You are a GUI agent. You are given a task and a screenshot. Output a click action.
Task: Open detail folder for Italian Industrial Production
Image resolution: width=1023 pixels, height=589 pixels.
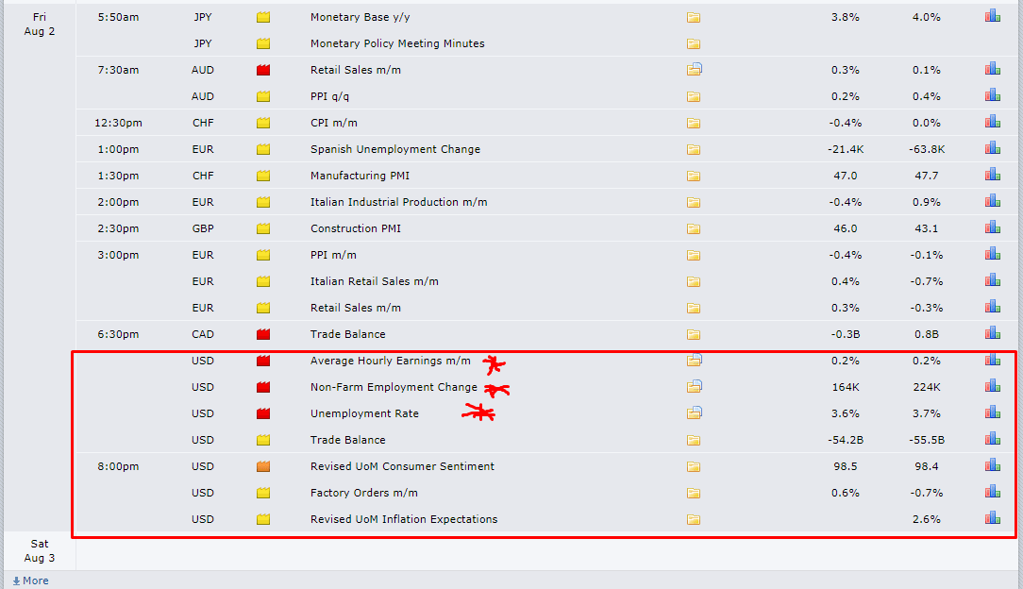tap(694, 202)
